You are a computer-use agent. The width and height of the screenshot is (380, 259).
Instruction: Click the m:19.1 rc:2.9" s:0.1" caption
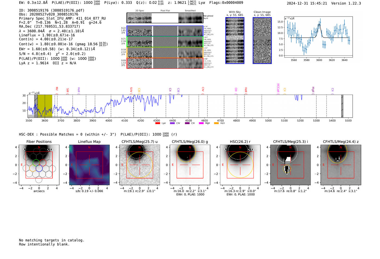coord(140,191)
